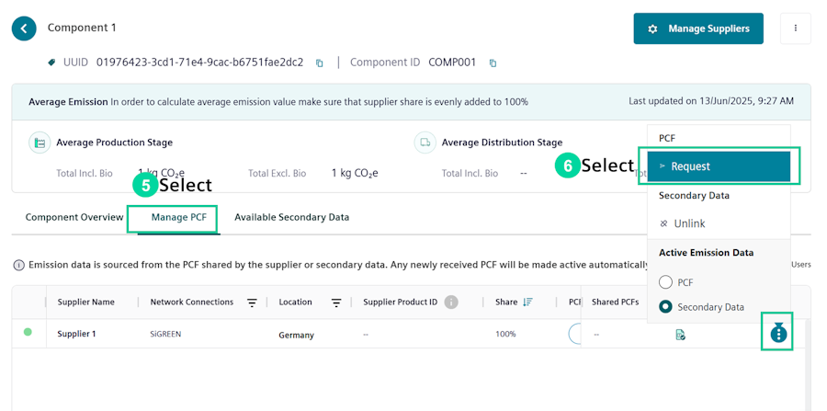Image resolution: width=827 pixels, height=411 pixels.
Task: Open Network Connections column filter
Action: point(252,303)
